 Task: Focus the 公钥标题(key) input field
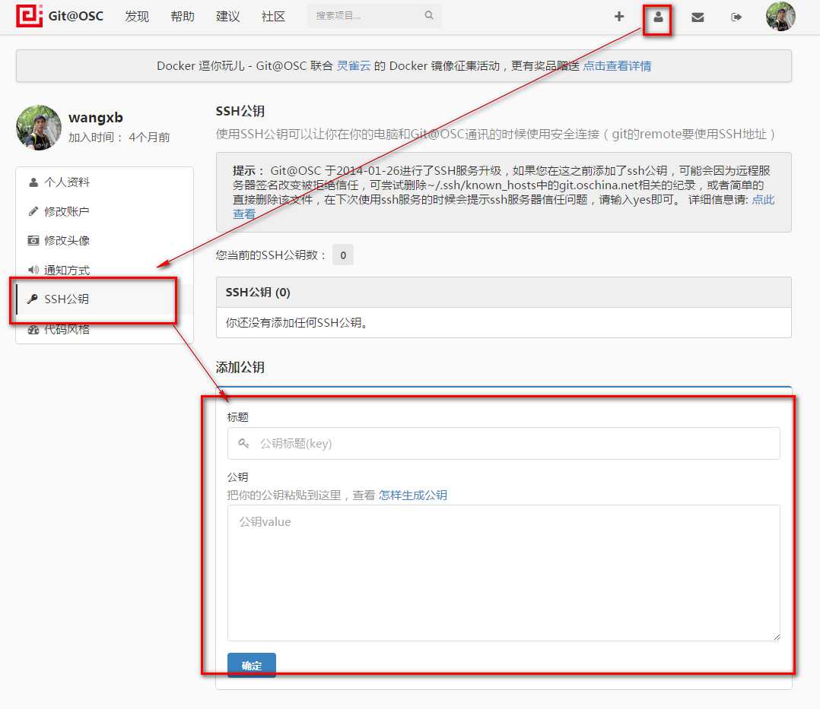point(504,444)
